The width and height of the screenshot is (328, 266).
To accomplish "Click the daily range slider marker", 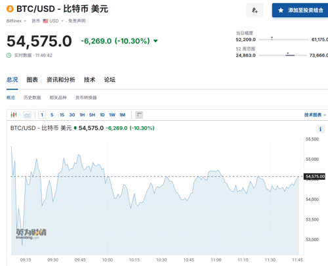I will (x=272, y=38).
